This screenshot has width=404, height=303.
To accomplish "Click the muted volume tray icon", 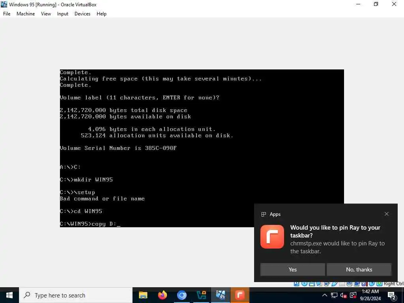I will [344, 296].
